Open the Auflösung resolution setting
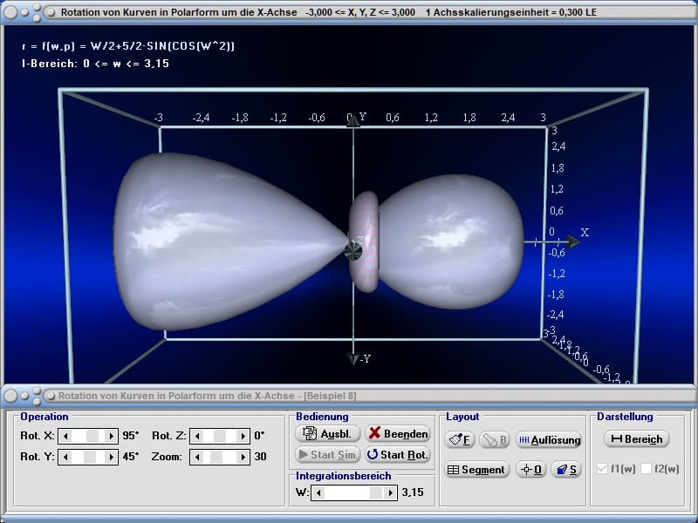The image size is (698, 523). point(548,440)
